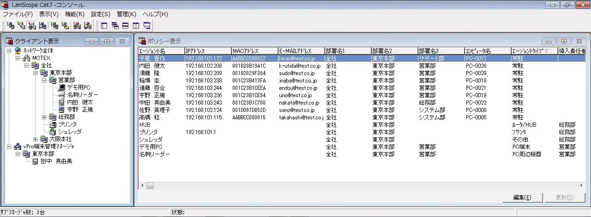
Task: Collapse 東京本部 node under vPro端末管理マネージャ
Action: coord(18,154)
